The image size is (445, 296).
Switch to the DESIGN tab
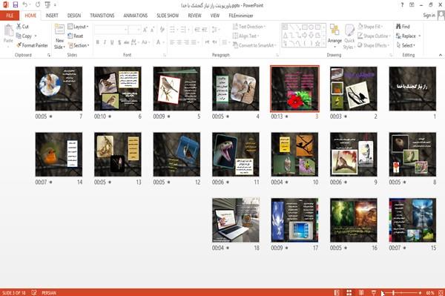point(74,16)
